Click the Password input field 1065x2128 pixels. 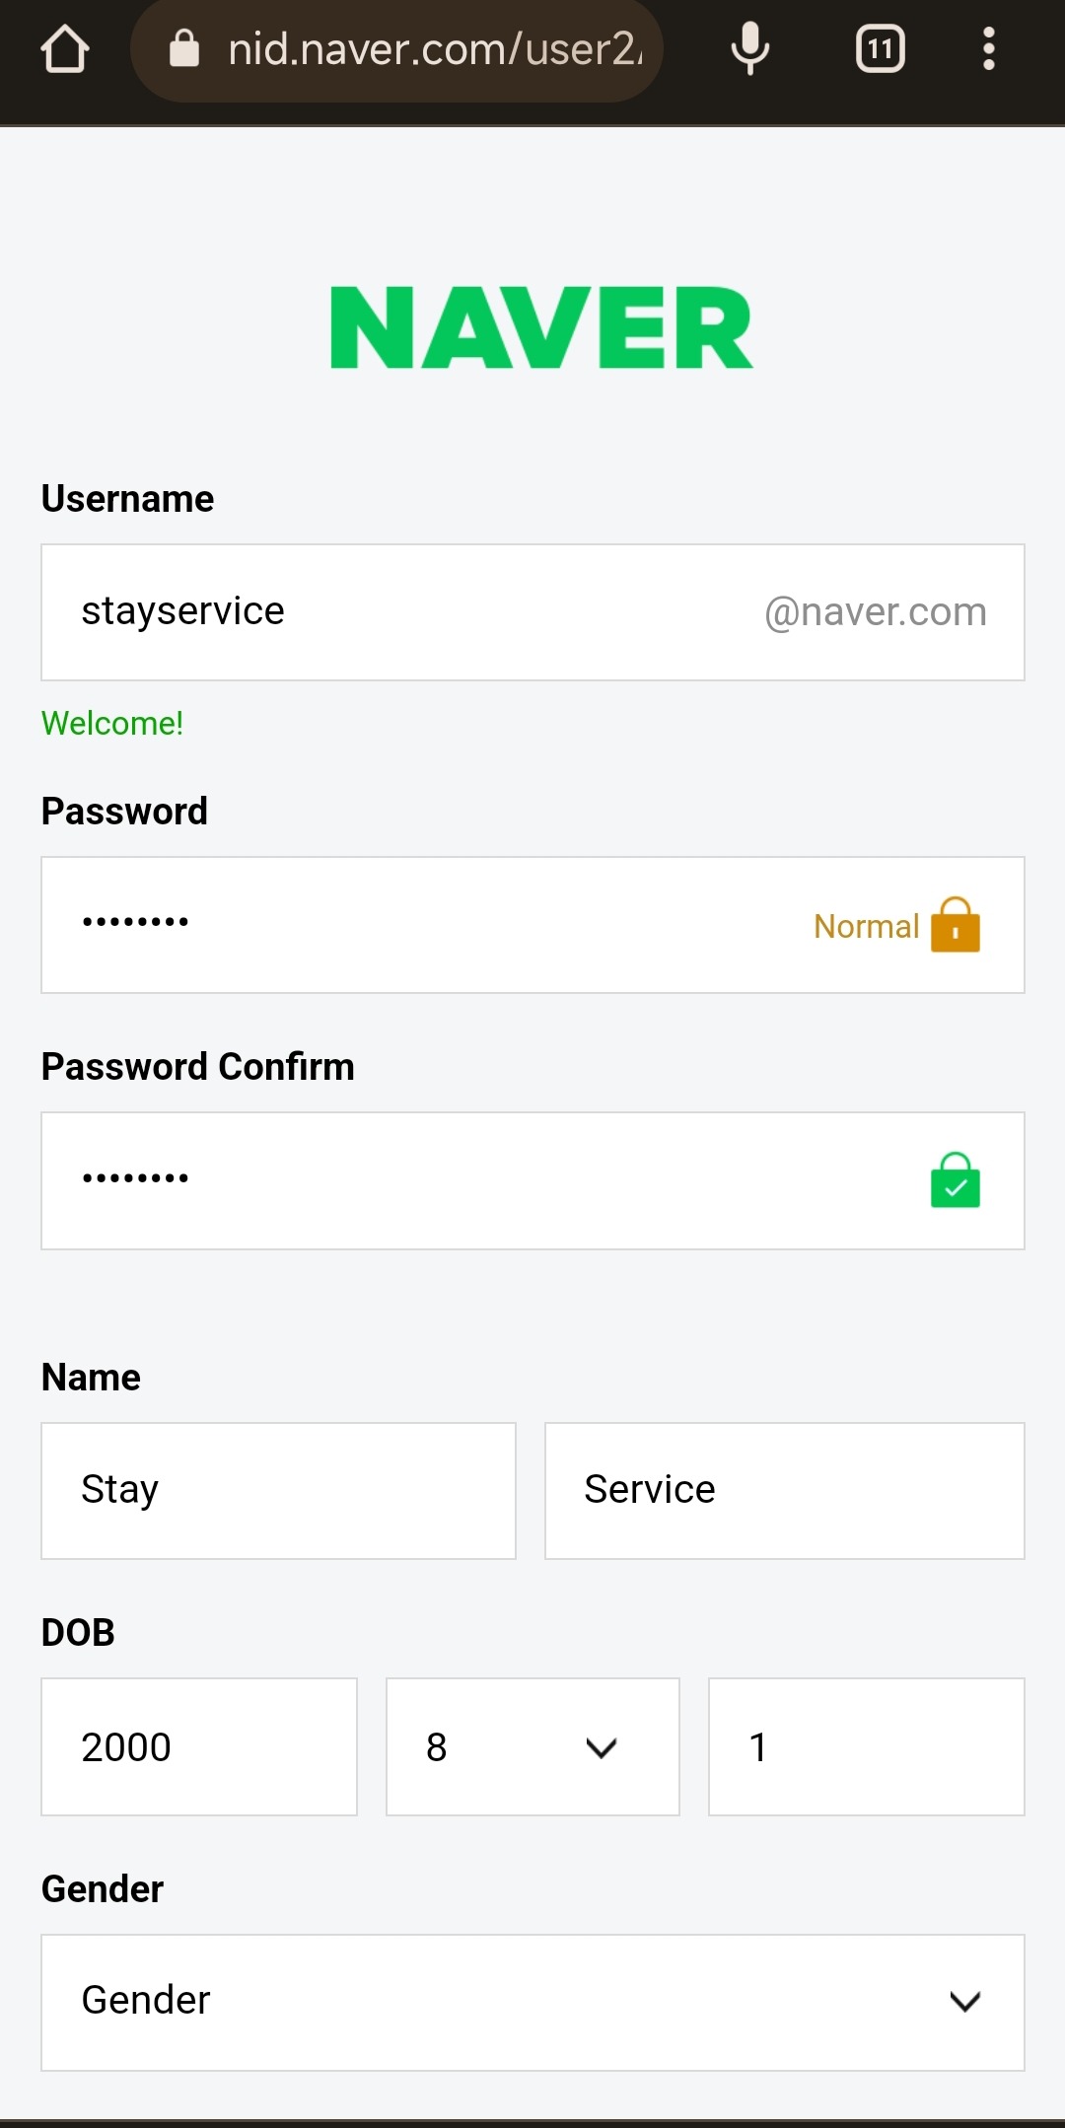(x=394, y=925)
